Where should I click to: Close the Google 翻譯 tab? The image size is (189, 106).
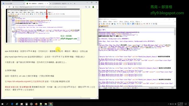pos(24,4)
